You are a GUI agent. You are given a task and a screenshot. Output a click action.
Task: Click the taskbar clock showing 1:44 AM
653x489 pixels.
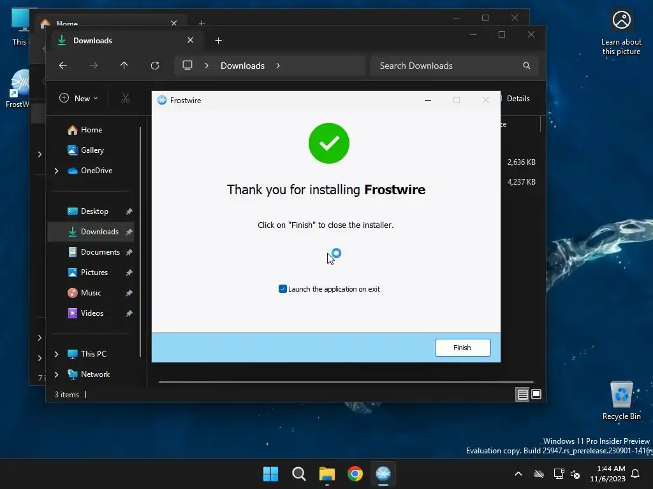[608, 474]
